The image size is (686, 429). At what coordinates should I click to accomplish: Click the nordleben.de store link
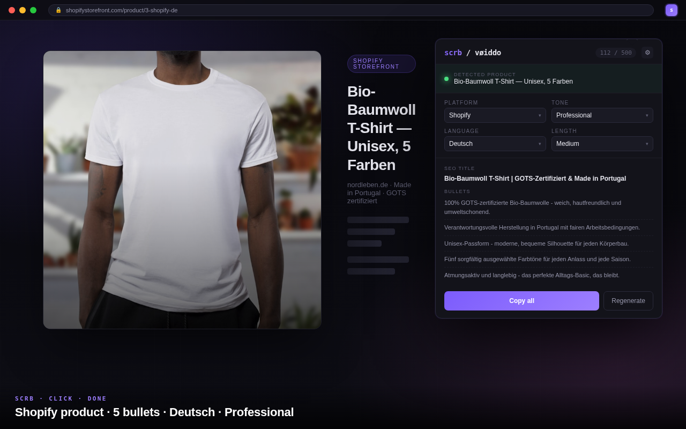coord(367,184)
